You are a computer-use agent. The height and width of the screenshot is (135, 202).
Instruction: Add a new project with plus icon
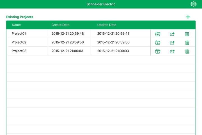(188, 17)
